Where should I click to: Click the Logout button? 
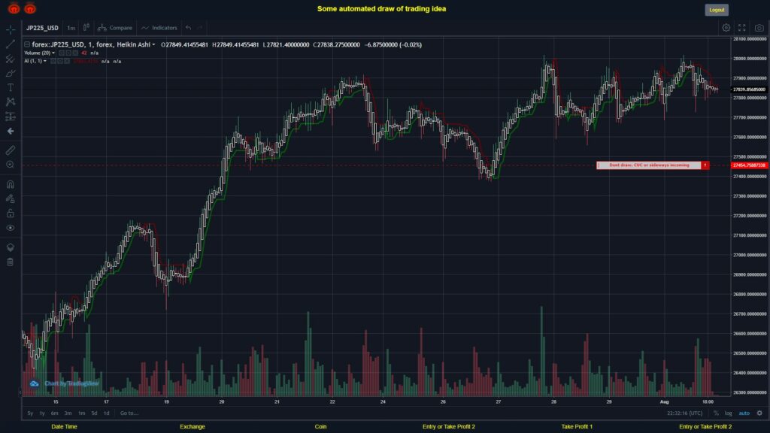(717, 10)
